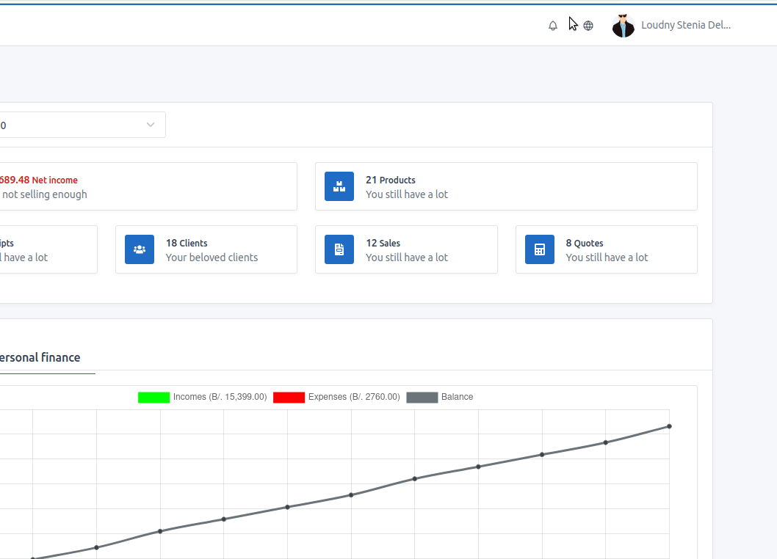
Task: Click the Quotes calculator icon
Action: 540,249
